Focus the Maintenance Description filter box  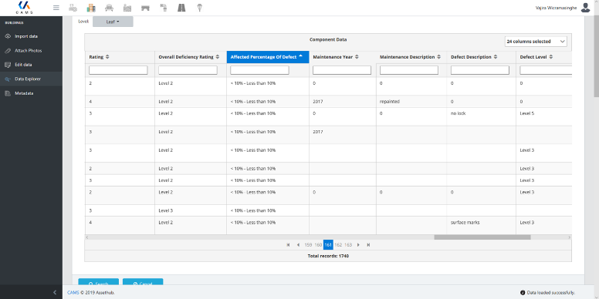409,70
